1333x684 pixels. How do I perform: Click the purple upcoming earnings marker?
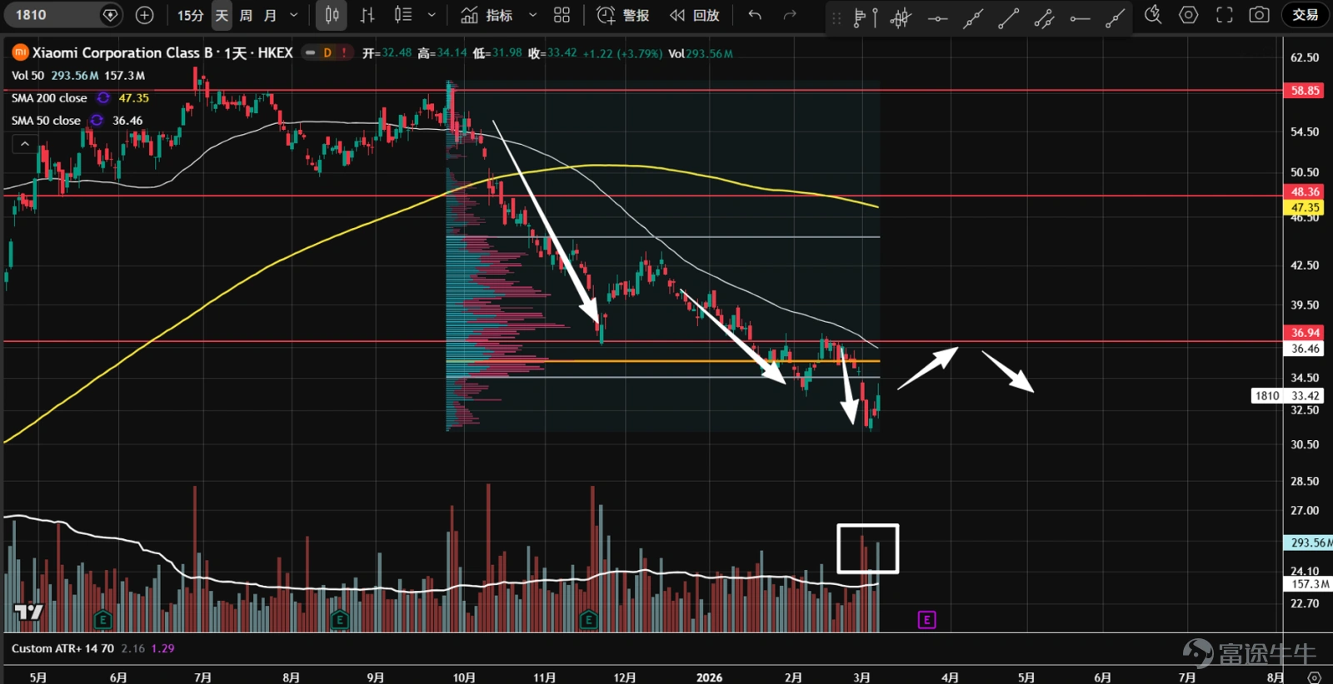tap(926, 619)
